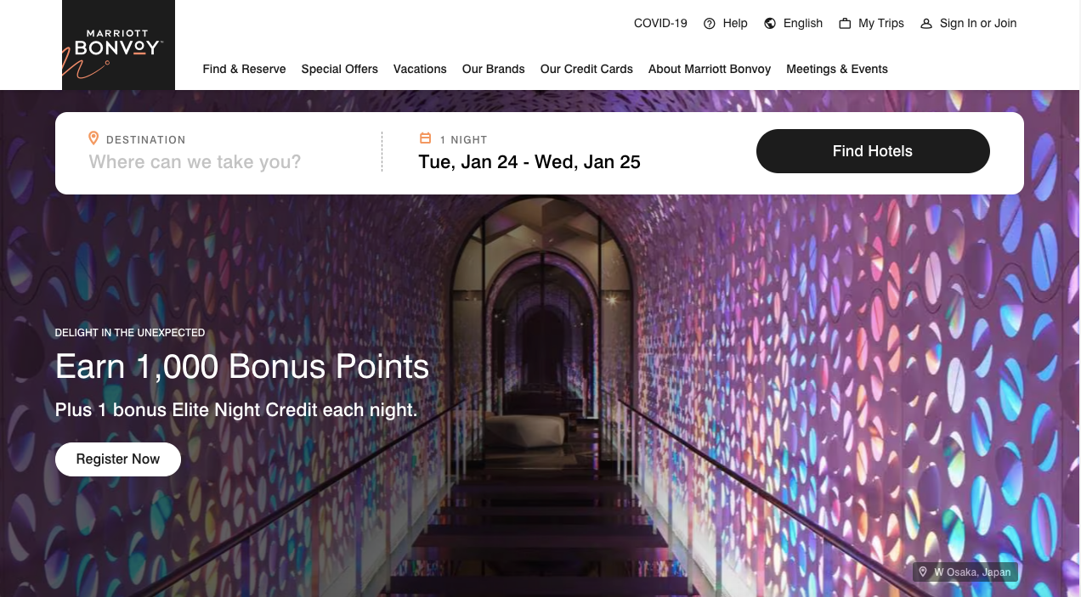Click the person icon beside Sign In

(x=926, y=24)
